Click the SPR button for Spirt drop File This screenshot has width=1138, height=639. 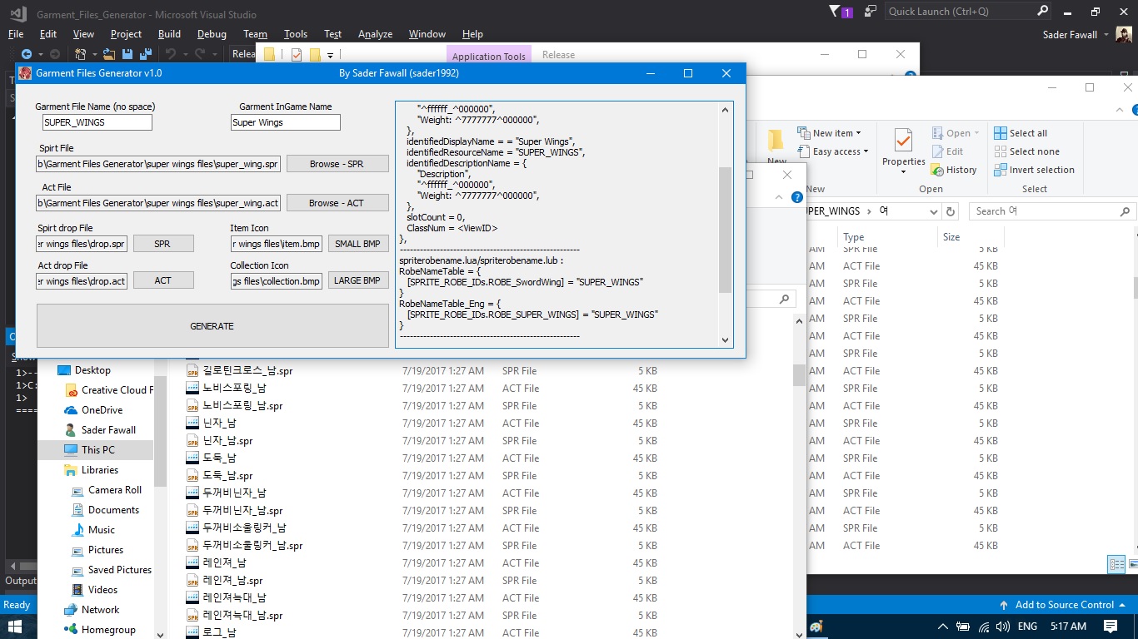click(x=163, y=244)
